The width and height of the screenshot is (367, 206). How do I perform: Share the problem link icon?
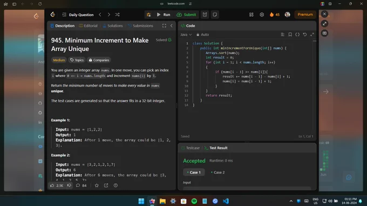(106, 185)
